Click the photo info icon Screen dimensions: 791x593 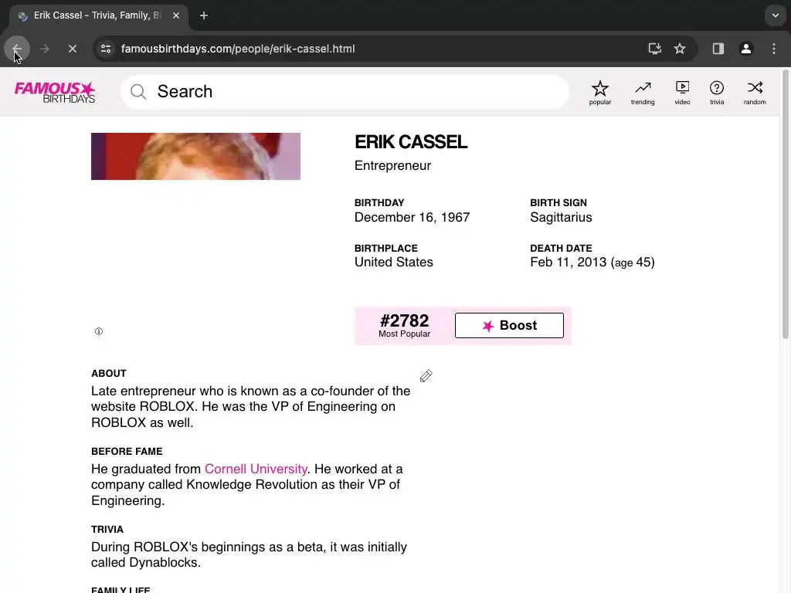tap(99, 331)
